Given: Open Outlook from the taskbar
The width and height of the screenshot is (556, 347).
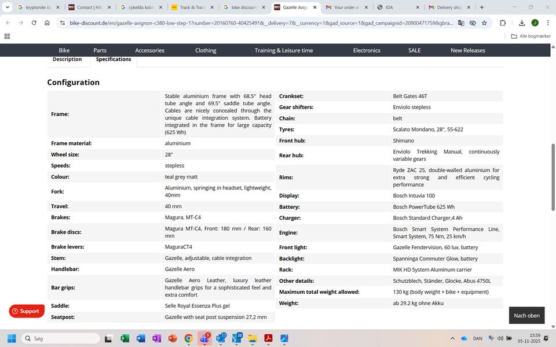Looking at the screenshot, I should [221, 338].
